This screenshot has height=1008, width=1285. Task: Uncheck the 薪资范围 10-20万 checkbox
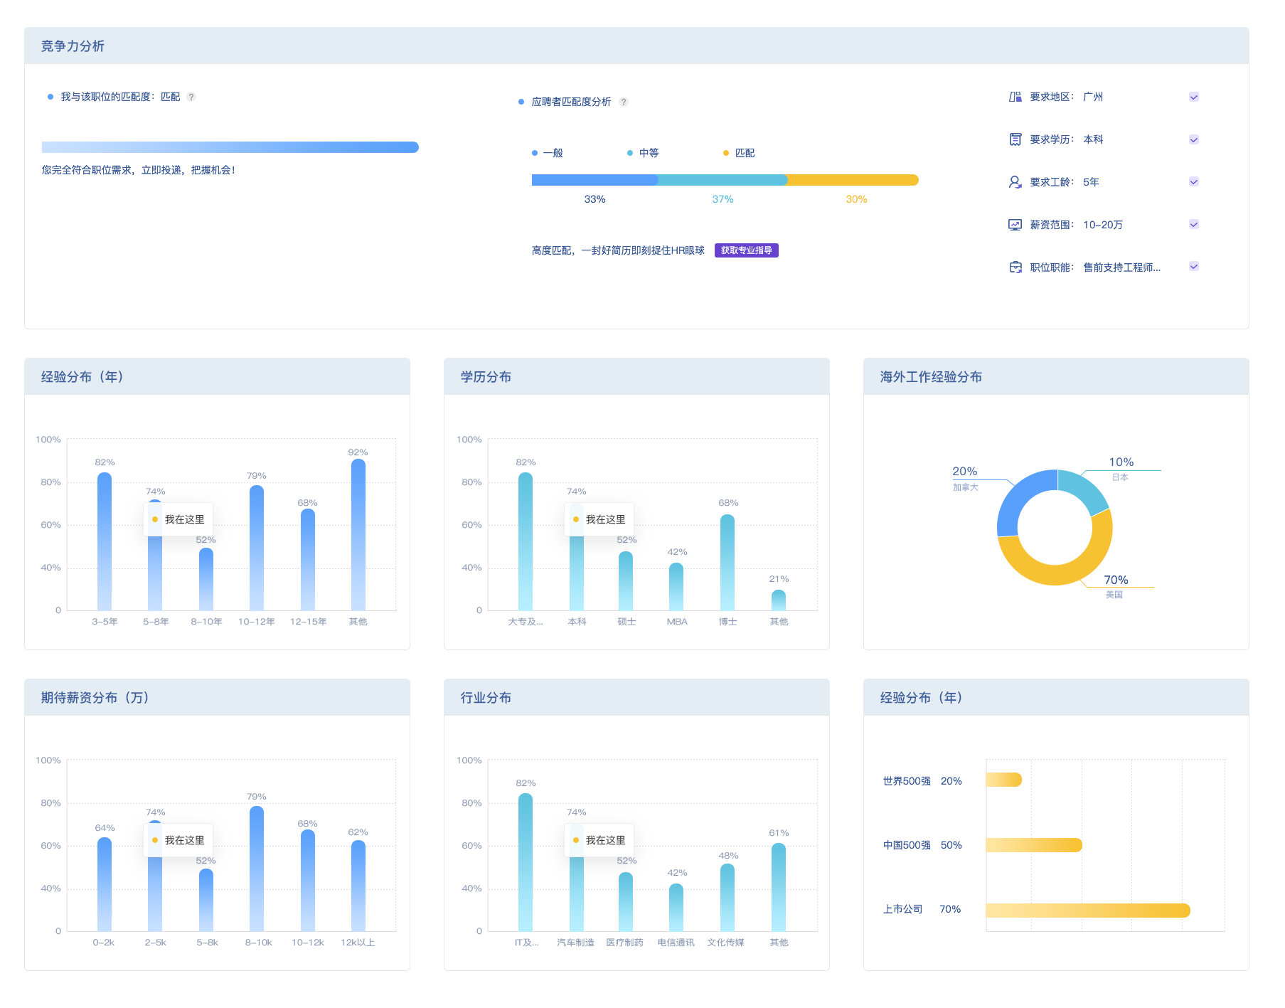click(1193, 225)
